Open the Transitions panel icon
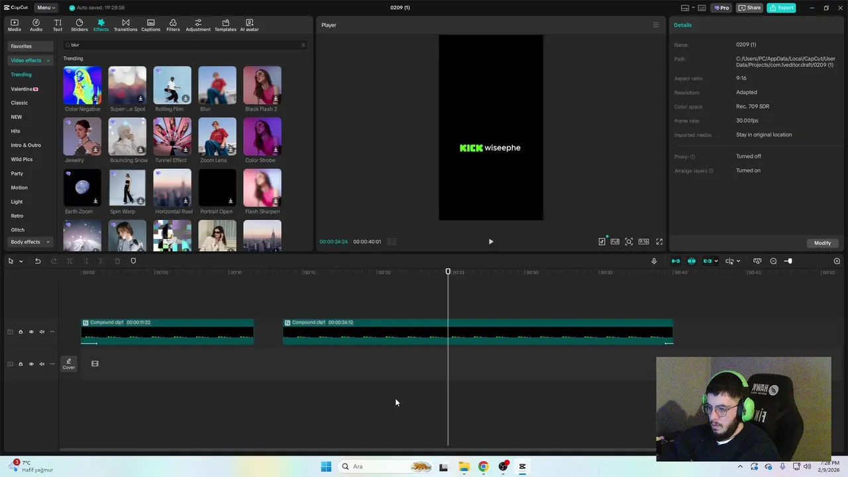This screenshot has height=477, width=848. click(x=125, y=25)
